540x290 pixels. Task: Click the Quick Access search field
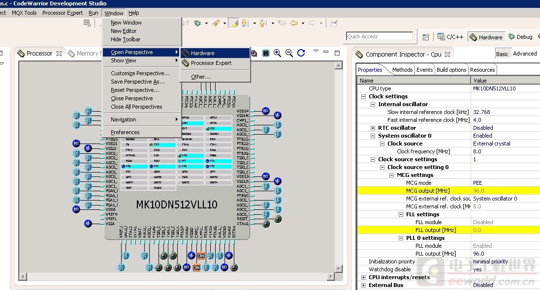pyautogui.click(x=379, y=36)
